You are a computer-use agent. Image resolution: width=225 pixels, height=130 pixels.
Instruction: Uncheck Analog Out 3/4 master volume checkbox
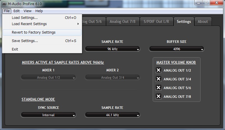tap(159, 79)
